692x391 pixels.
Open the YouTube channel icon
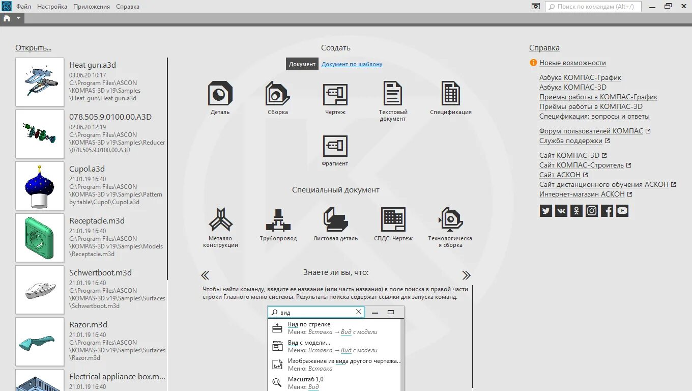tap(622, 211)
